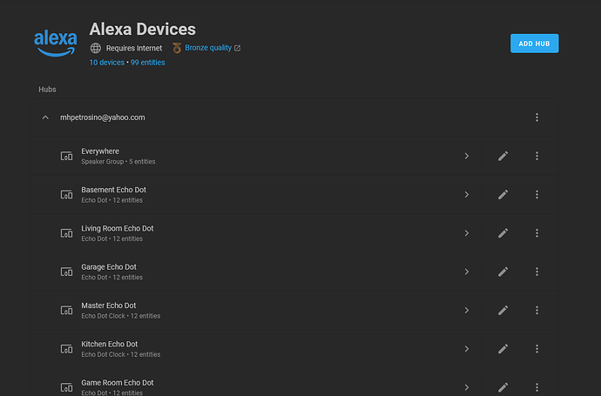Edit the Garage Echo Dot
This screenshot has width=601, height=396.
(x=503, y=272)
